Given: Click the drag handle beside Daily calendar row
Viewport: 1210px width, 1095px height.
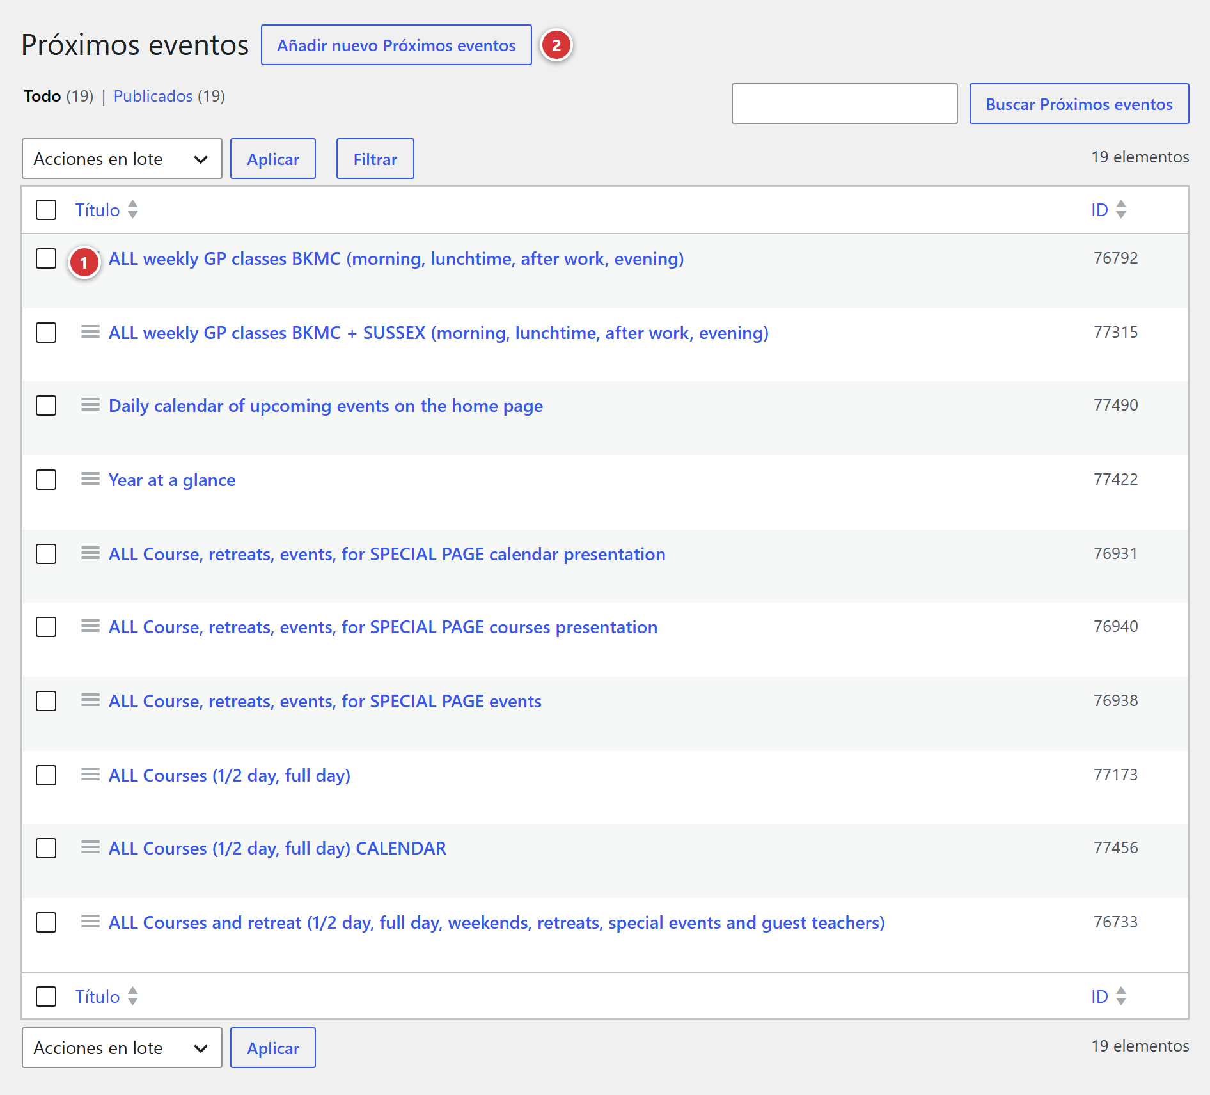Looking at the screenshot, I should click(90, 405).
